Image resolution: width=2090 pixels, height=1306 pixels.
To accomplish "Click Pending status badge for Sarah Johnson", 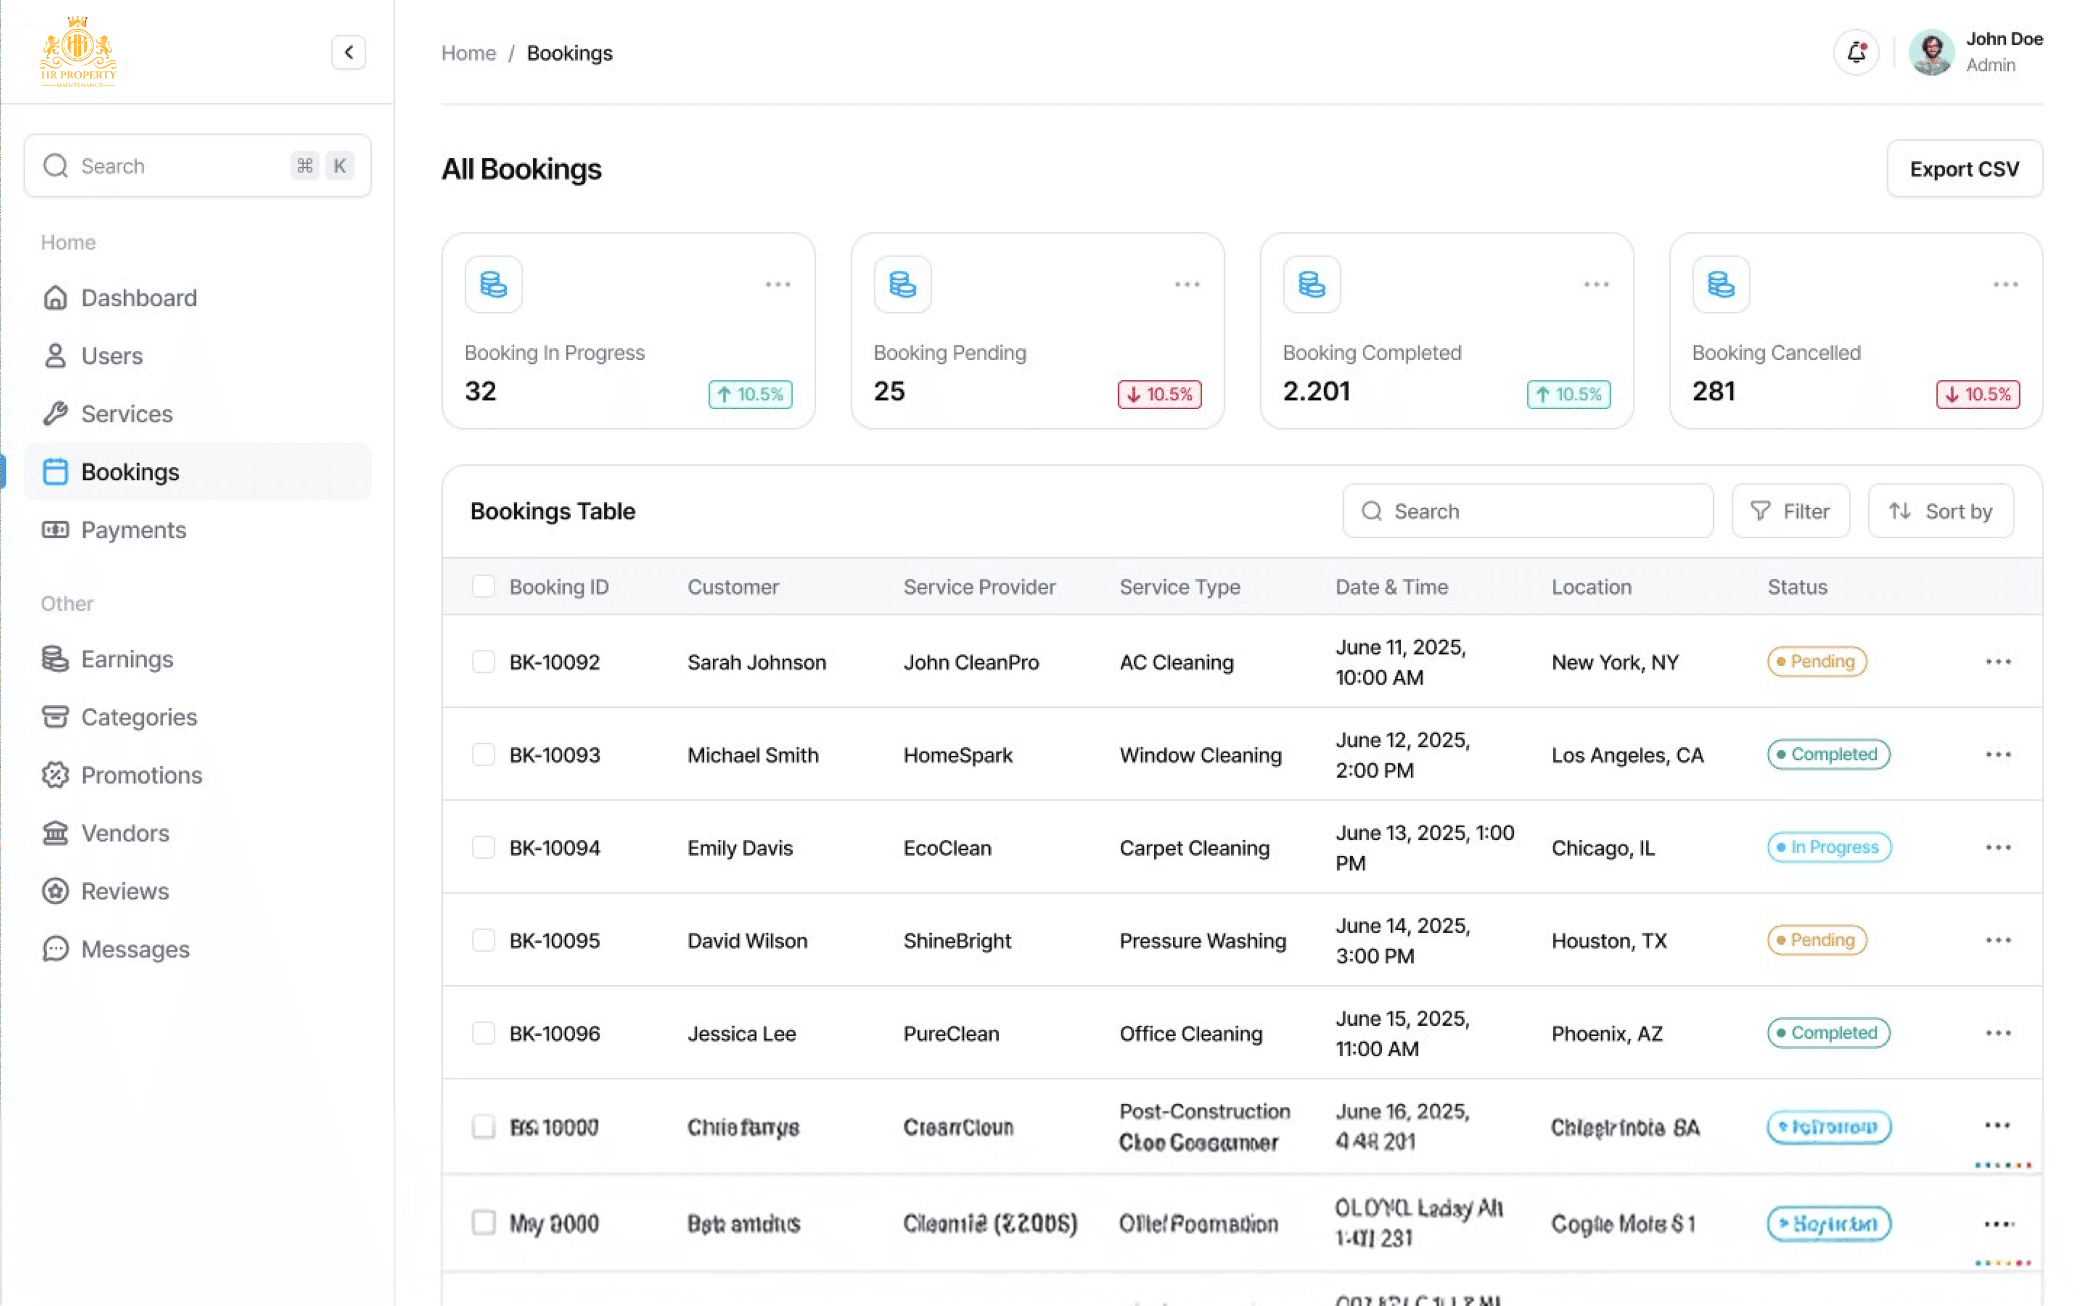I will pyautogui.click(x=1817, y=662).
